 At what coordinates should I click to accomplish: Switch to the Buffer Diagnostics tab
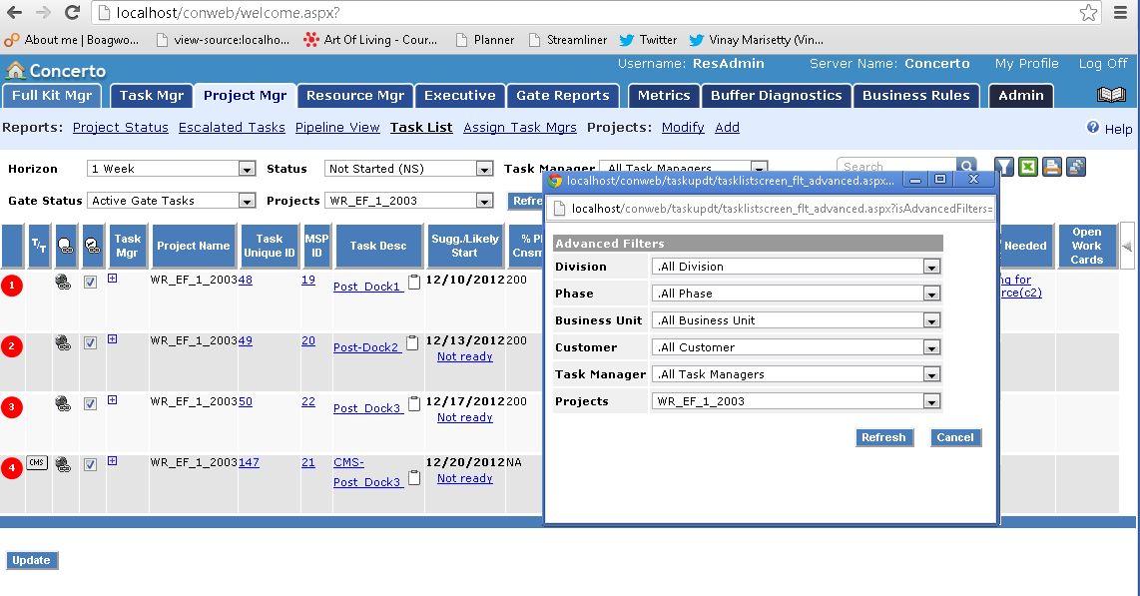click(x=776, y=95)
